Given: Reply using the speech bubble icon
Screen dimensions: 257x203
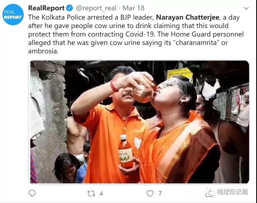Looking at the screenshot, I should tap(32, 193).
